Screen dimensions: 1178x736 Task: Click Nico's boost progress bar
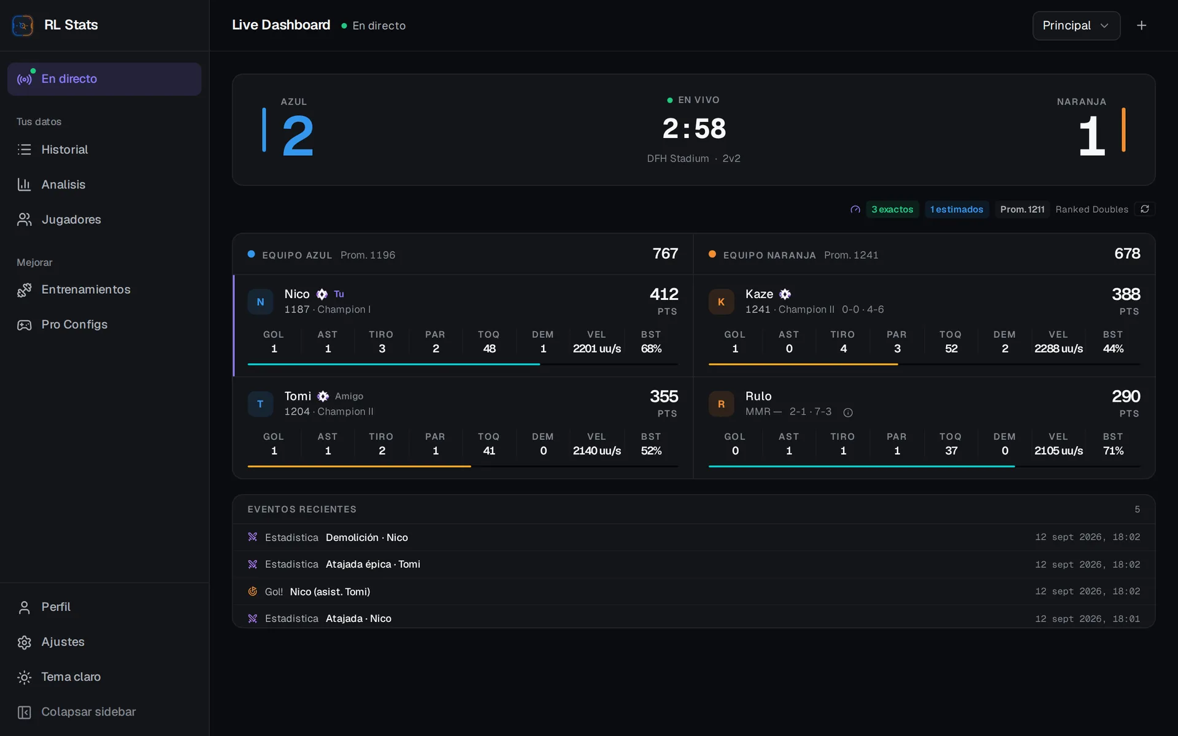pyautogui.click(x=463, y=364)
